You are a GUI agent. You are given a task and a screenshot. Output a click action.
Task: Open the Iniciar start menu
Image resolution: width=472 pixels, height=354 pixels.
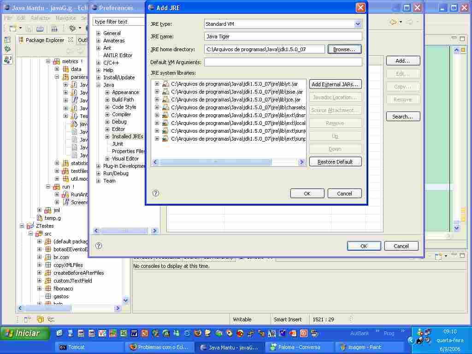[x=25, y=333]
